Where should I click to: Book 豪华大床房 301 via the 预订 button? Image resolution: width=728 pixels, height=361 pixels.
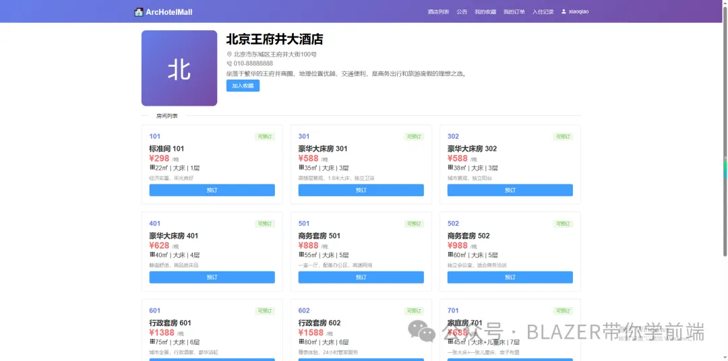361,190
